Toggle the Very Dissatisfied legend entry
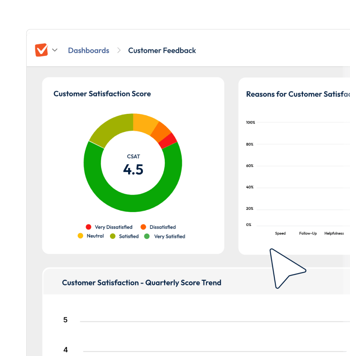 (109, 227)
